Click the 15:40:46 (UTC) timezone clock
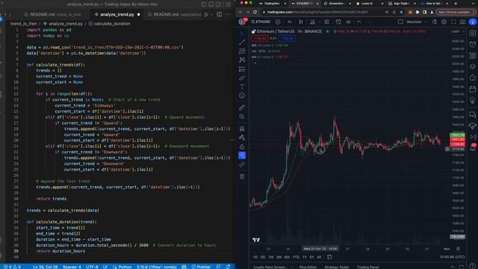Viewport: 478px width, 269px height. point(452,257)
